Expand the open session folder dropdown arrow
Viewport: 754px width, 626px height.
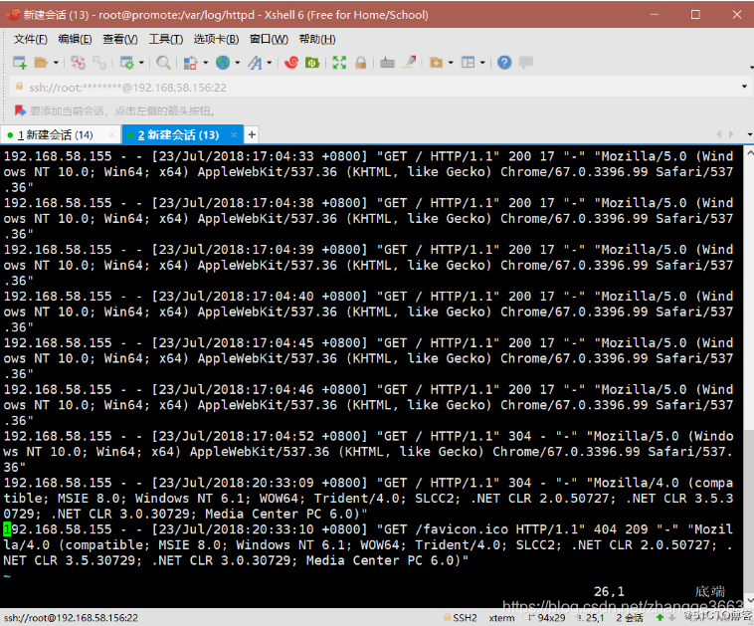(56, 63)
